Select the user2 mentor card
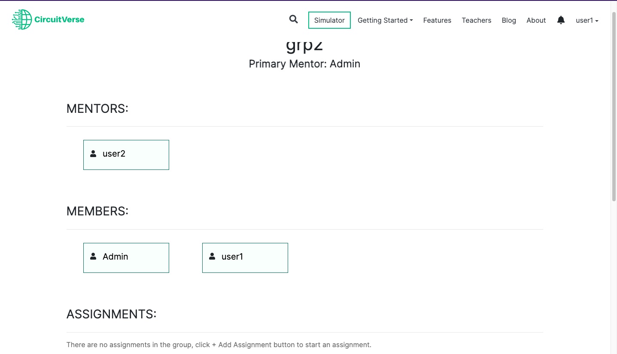 [126, 154]
